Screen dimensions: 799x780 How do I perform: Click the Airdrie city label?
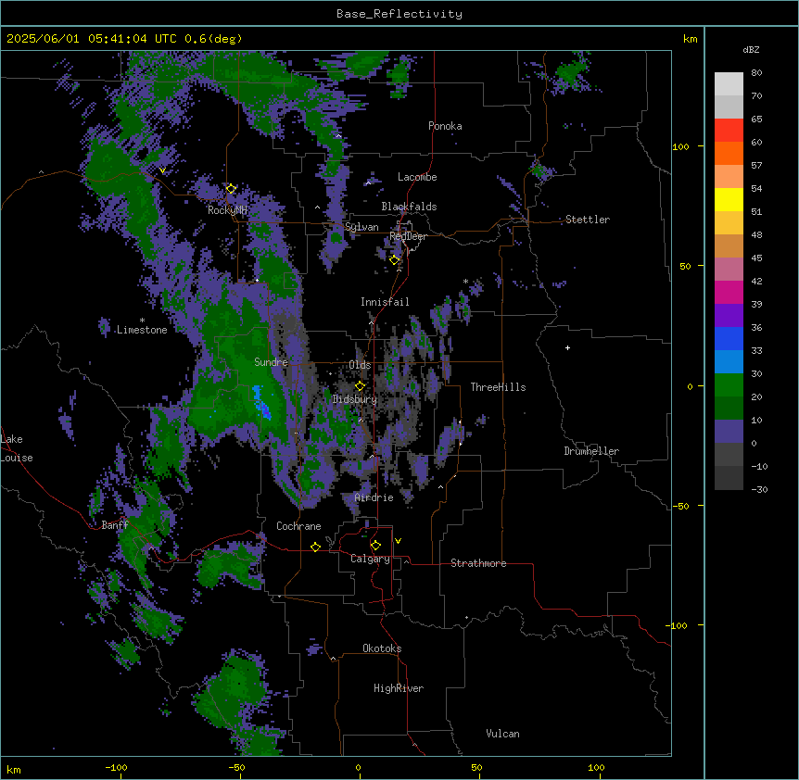click(374, 497)
